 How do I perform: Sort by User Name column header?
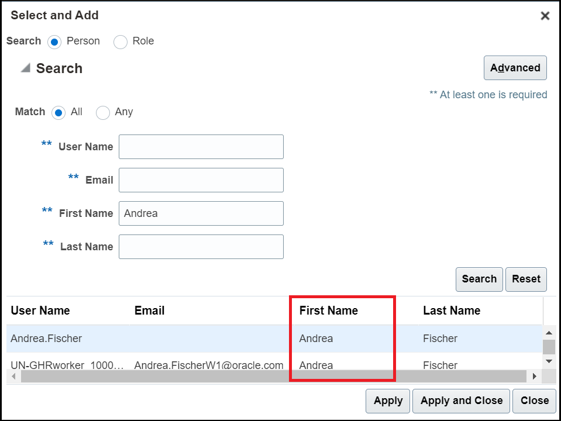tap(40, 310)
